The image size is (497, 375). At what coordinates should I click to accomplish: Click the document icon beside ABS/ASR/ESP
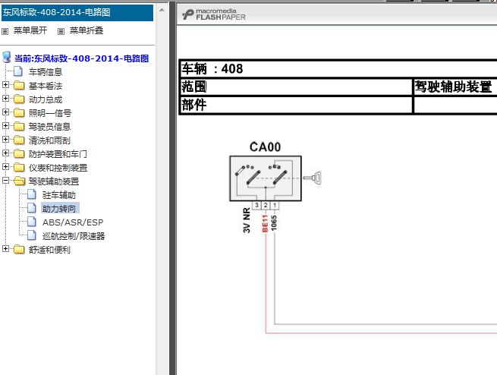[x=32, y=221]
